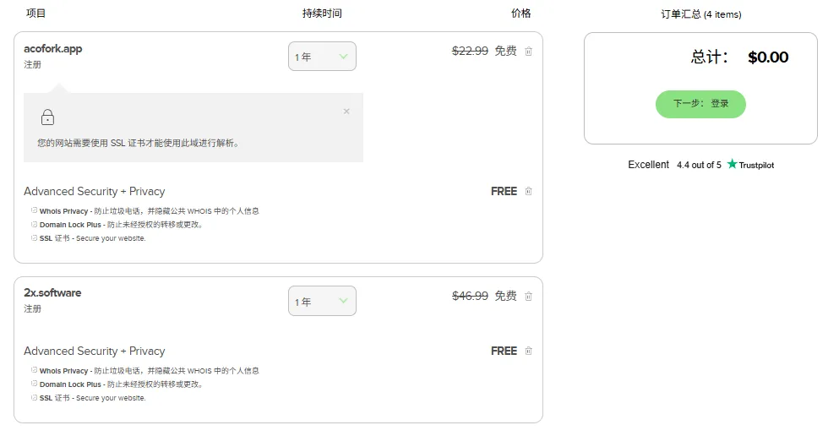839x436 pixels.
Task: Click Advanced Security + Privacy under 2x.software
Action: click(x=95, y=352)
